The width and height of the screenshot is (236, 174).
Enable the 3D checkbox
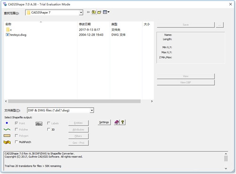point(49,129)
